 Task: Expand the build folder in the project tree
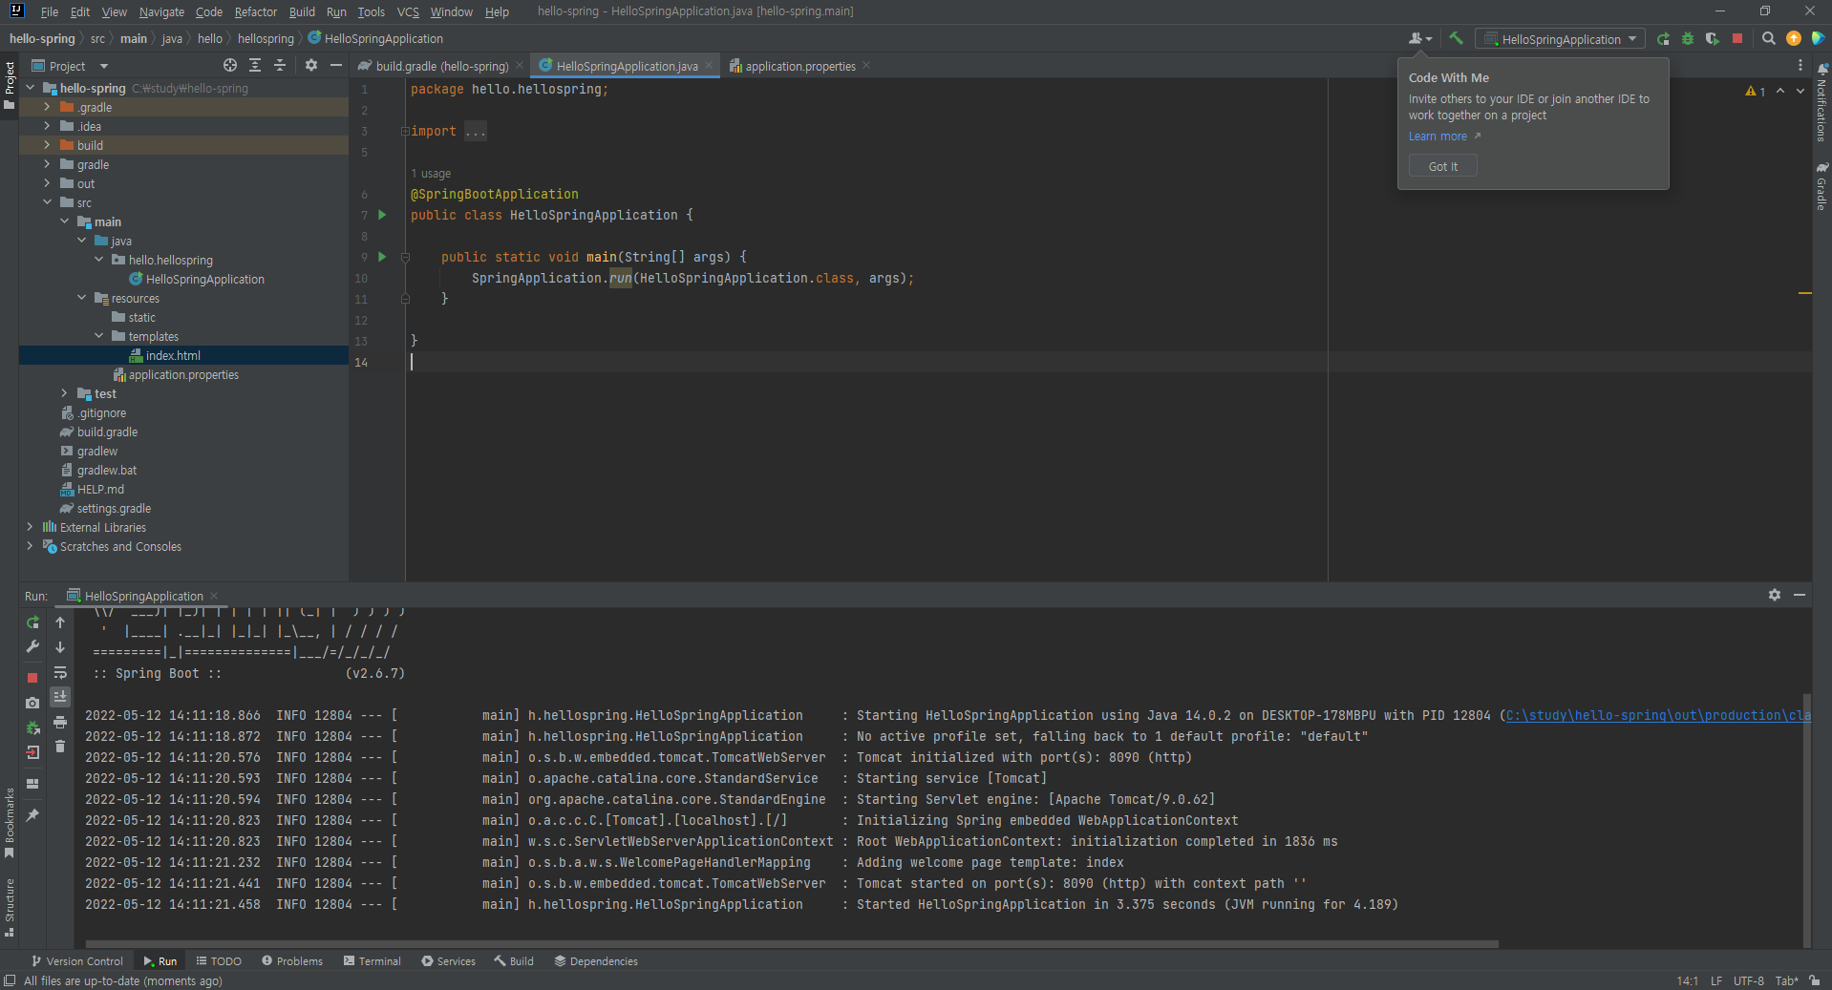tap(47, 145)
